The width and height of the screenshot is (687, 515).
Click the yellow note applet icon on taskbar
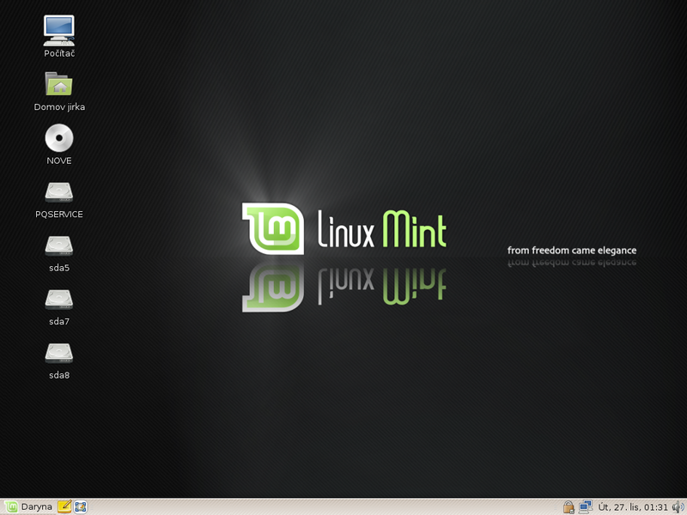(64, 506)
